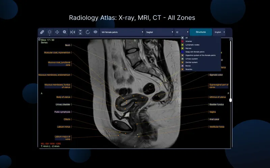This screenshot has height=168, width=270.
Task: Flip the image horizontally
Action: tap(73, 32)
